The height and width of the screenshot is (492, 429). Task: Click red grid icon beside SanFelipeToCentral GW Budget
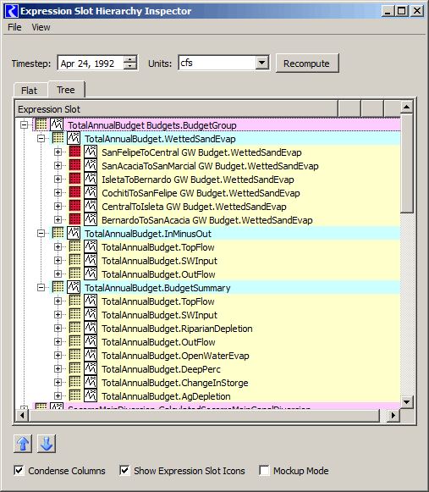(x=75, y=152)
